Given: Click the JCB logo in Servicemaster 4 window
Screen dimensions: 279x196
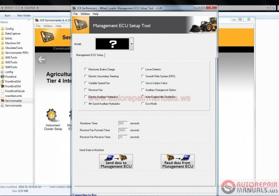Looking at the screenshot, I should coord(47,37).
